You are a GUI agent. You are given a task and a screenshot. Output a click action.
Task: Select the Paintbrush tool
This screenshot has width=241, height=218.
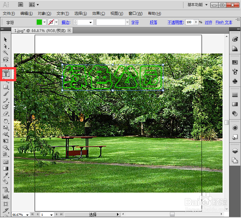click(6, 93)
